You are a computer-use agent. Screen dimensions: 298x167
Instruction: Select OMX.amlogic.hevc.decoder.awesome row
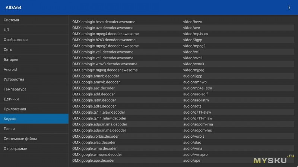click(183, 22)
